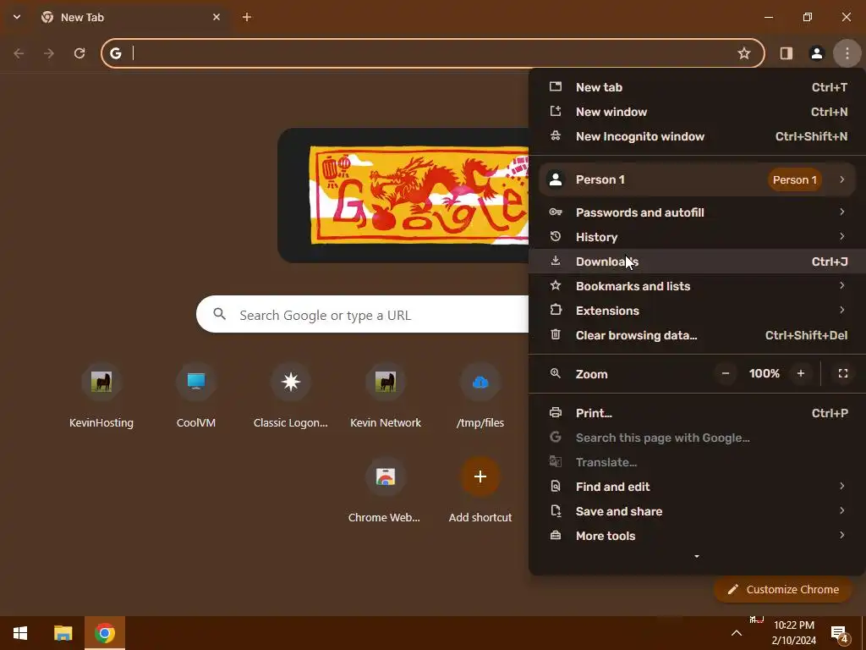
Task: Close the New Tab tab
Action: (x=216, y=17)
